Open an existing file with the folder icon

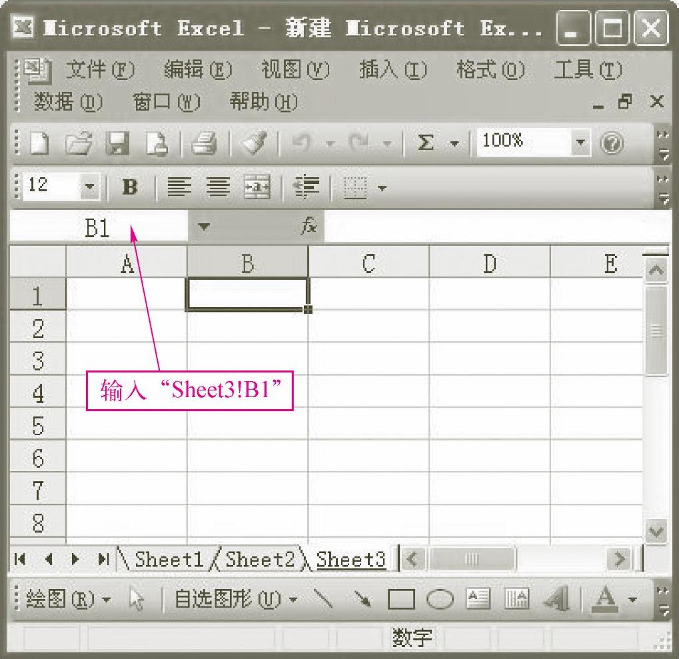click(79, 143)
